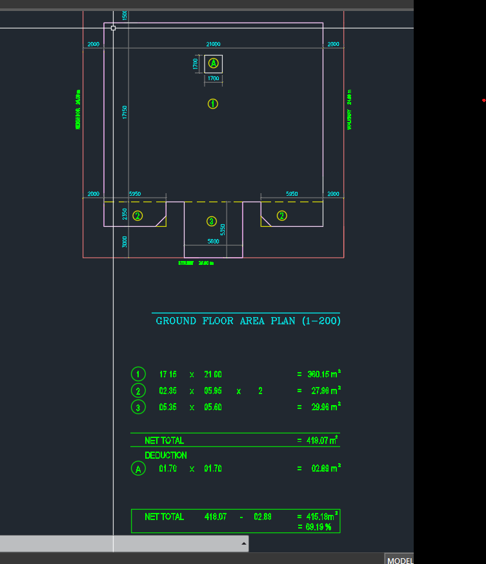Select the 5350 vertical dimension text
Image resolution: width=486 pixels, height=564 pixels.
[223, 229]
